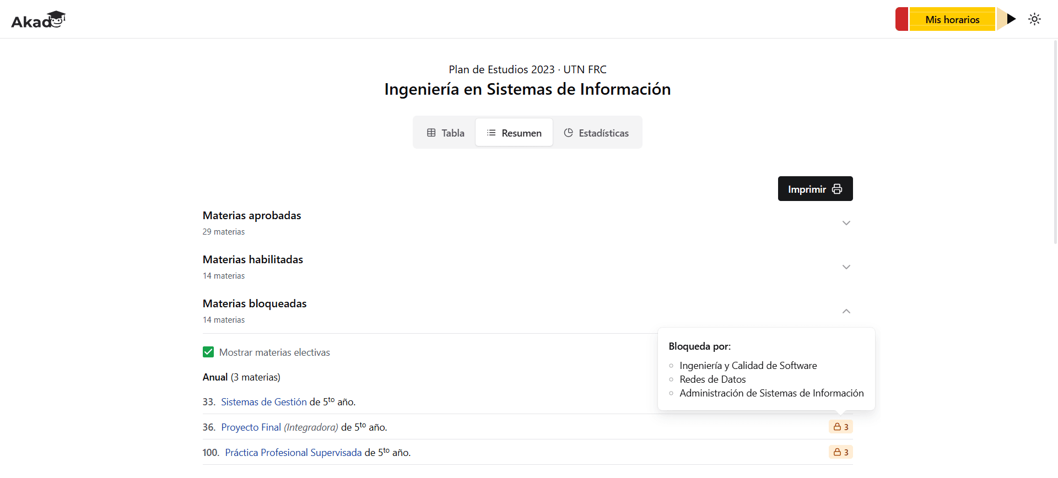Select the Resumen tab
Image resolution: width=1058 pixels, height=478 pixels.
coord(514,133)
